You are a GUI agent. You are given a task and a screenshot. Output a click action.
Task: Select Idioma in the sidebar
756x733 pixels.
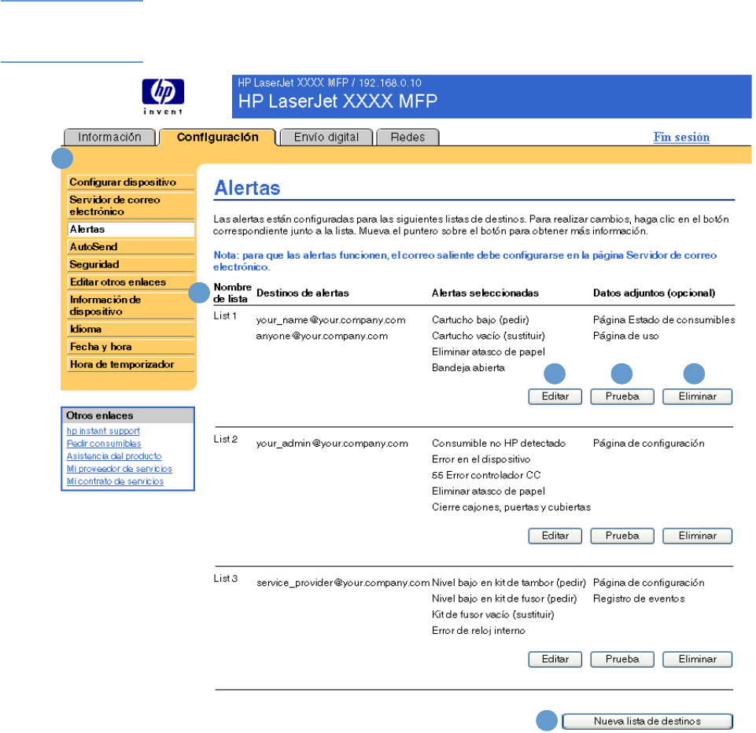(x=131, y=330)
